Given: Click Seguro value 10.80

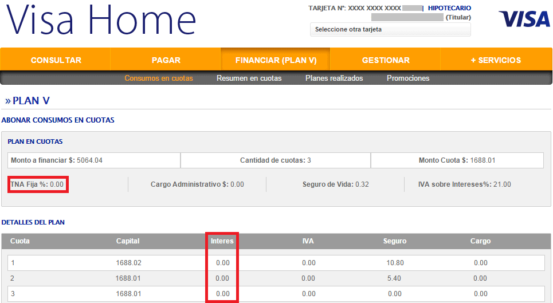Looking at the screenshot, I should pos(395,263).
